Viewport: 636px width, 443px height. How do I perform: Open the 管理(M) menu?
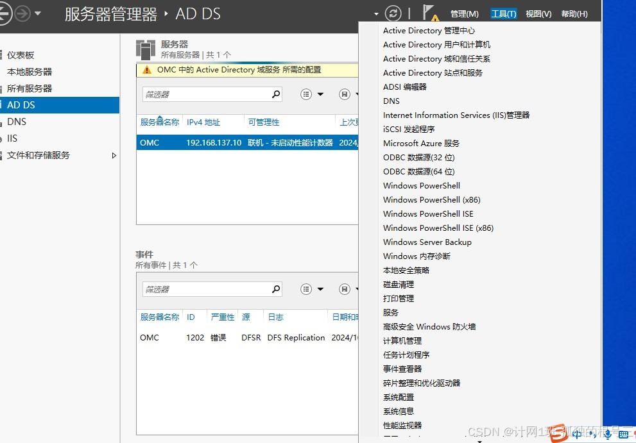tap(465, 13)
